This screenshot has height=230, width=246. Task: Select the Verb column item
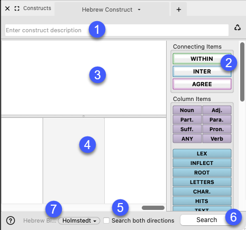coord(217,139)
